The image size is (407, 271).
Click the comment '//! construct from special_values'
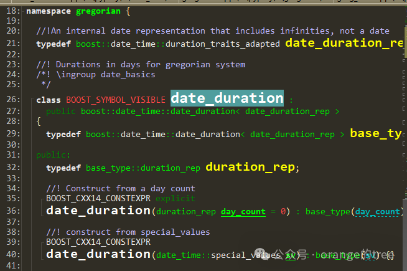tap(128, 232)
